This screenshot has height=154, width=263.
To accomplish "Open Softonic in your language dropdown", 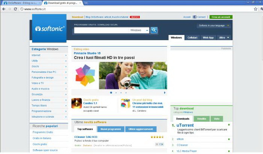I will [213, 26].
